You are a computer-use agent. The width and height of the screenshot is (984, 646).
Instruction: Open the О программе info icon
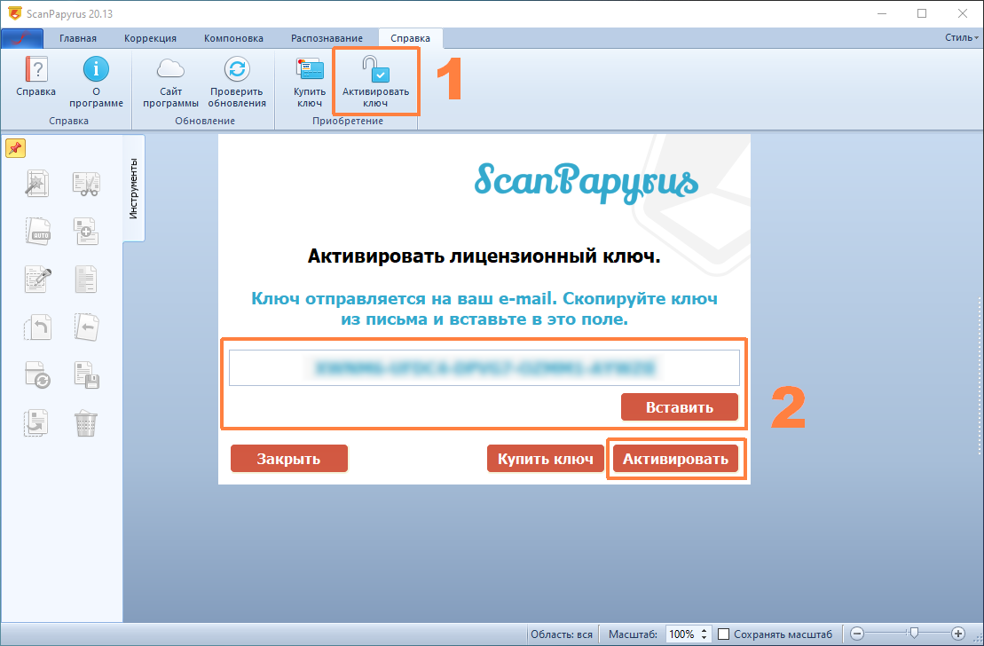coord(96,69)
